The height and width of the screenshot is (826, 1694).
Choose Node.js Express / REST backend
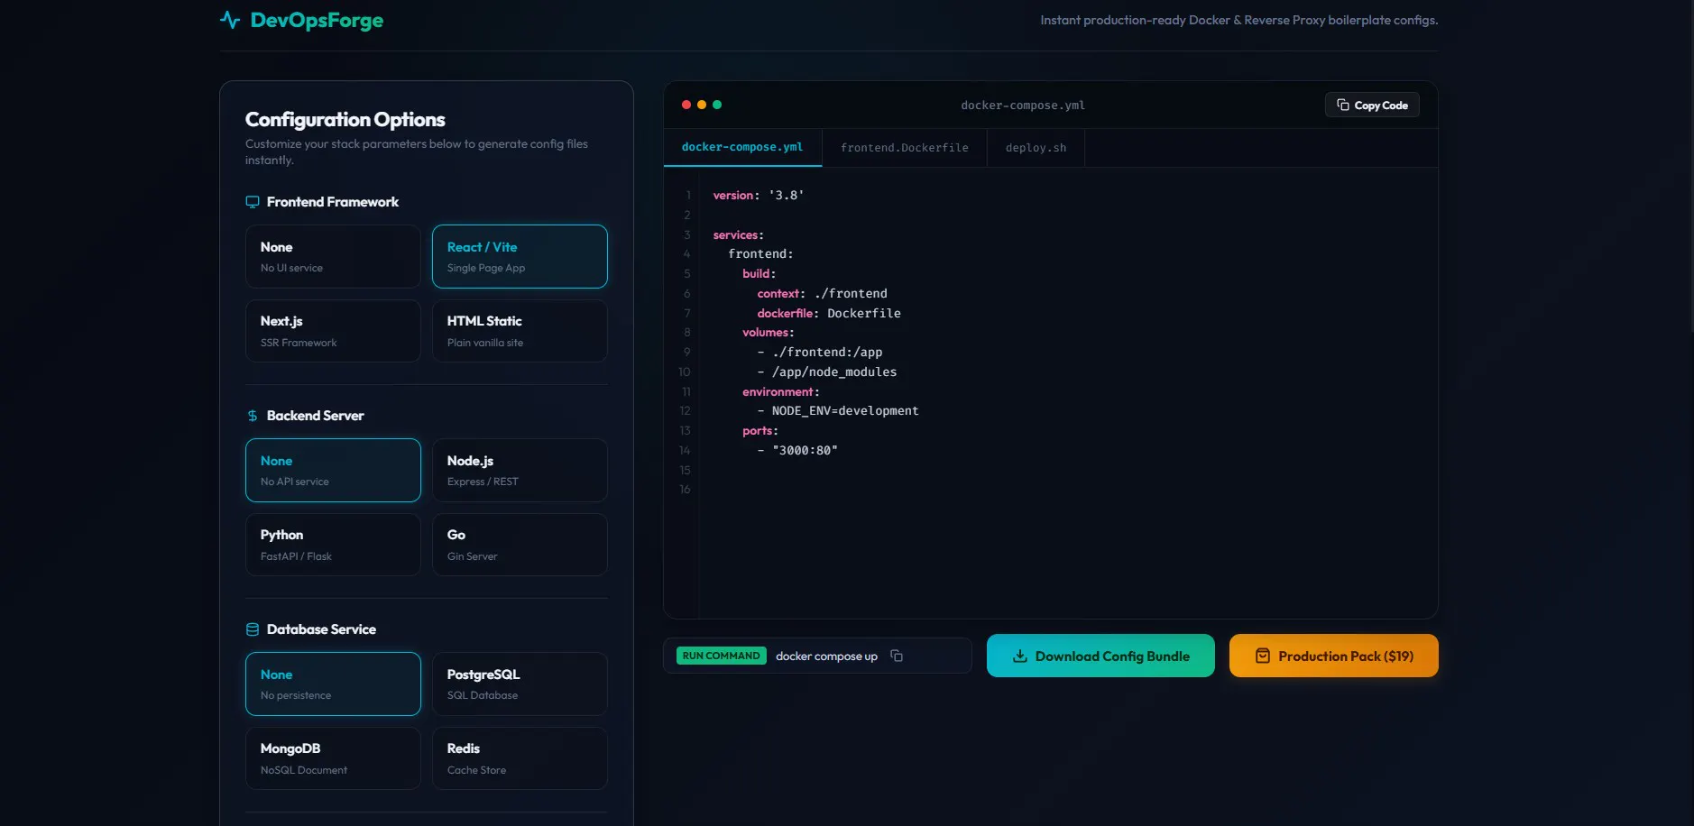click(x=520, y=470)
